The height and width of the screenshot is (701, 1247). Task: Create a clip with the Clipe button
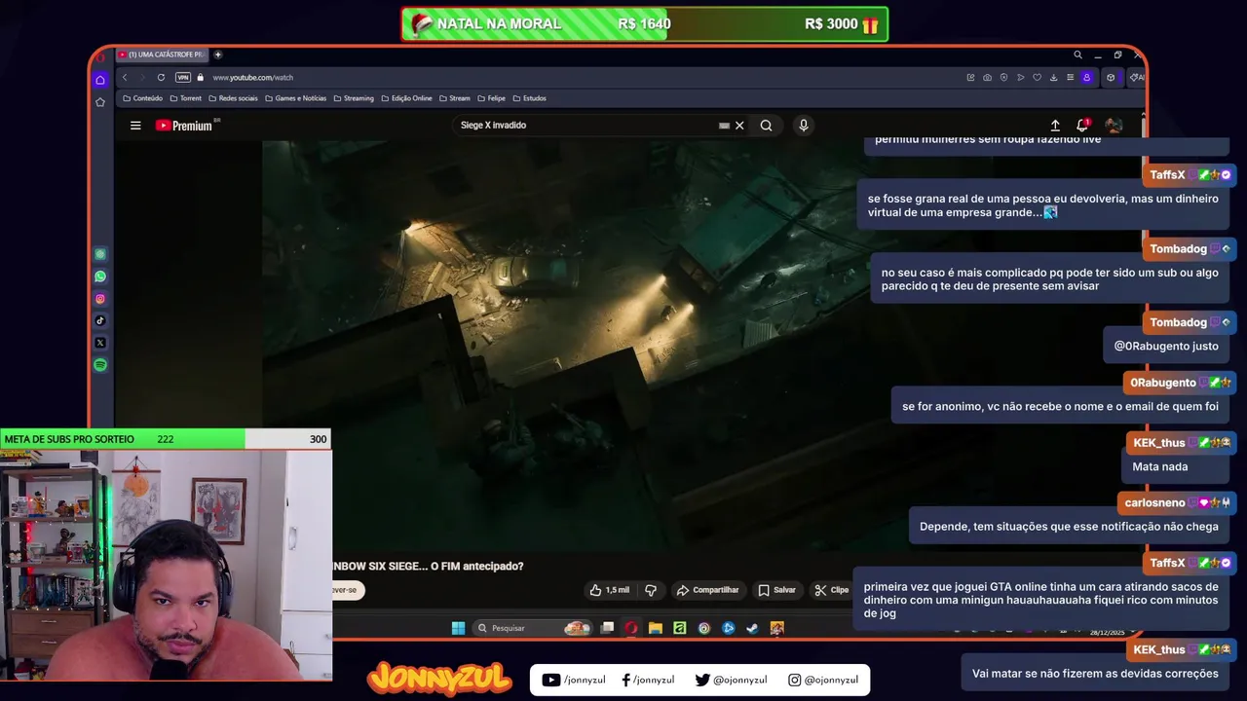tap(831, 590)
